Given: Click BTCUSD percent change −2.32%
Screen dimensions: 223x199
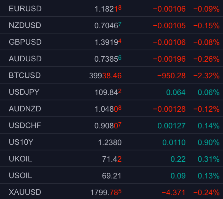Looking at the screenshot, I should point(206,76).
